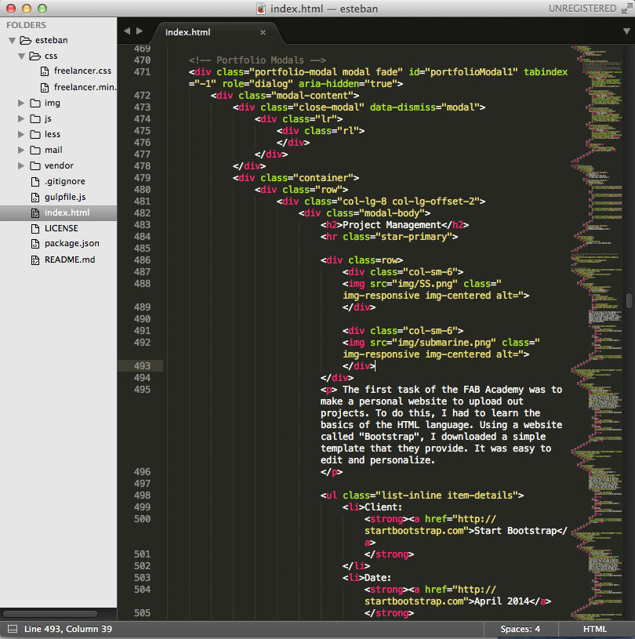
Task: Collapse the css folder
Action: 22,56
